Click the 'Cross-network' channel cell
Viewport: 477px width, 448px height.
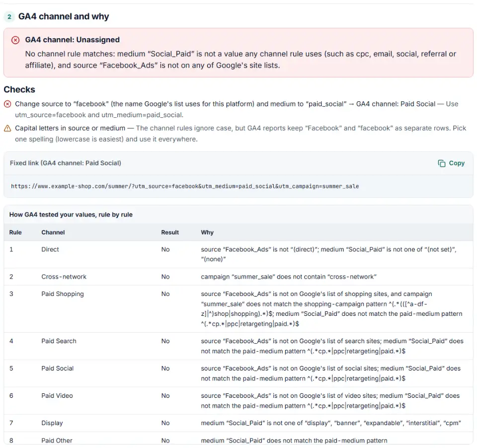point(64,277)
